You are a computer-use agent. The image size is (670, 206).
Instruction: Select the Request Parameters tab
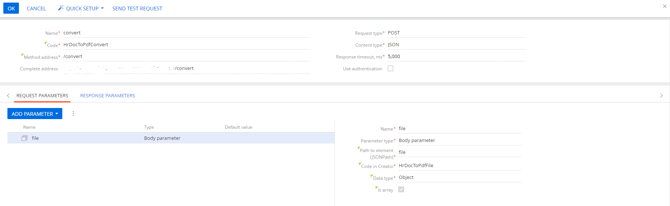click(42, 95)
